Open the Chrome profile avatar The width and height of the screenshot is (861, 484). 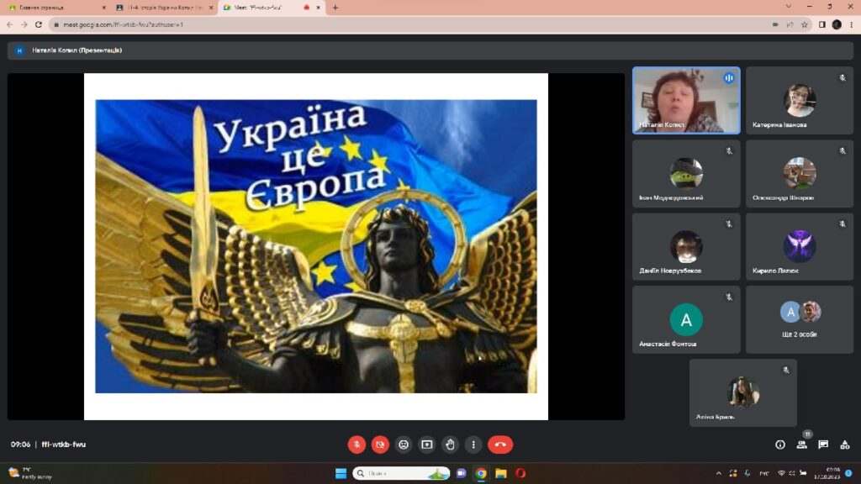point(837,24)
